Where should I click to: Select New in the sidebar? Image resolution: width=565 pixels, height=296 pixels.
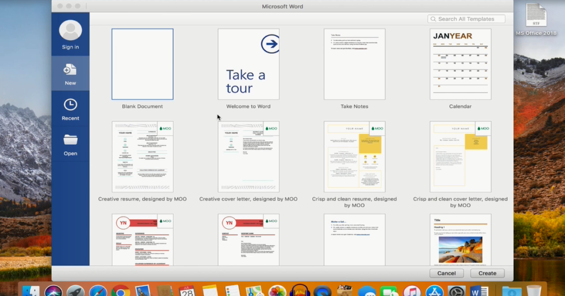click(x=70, y=73)
